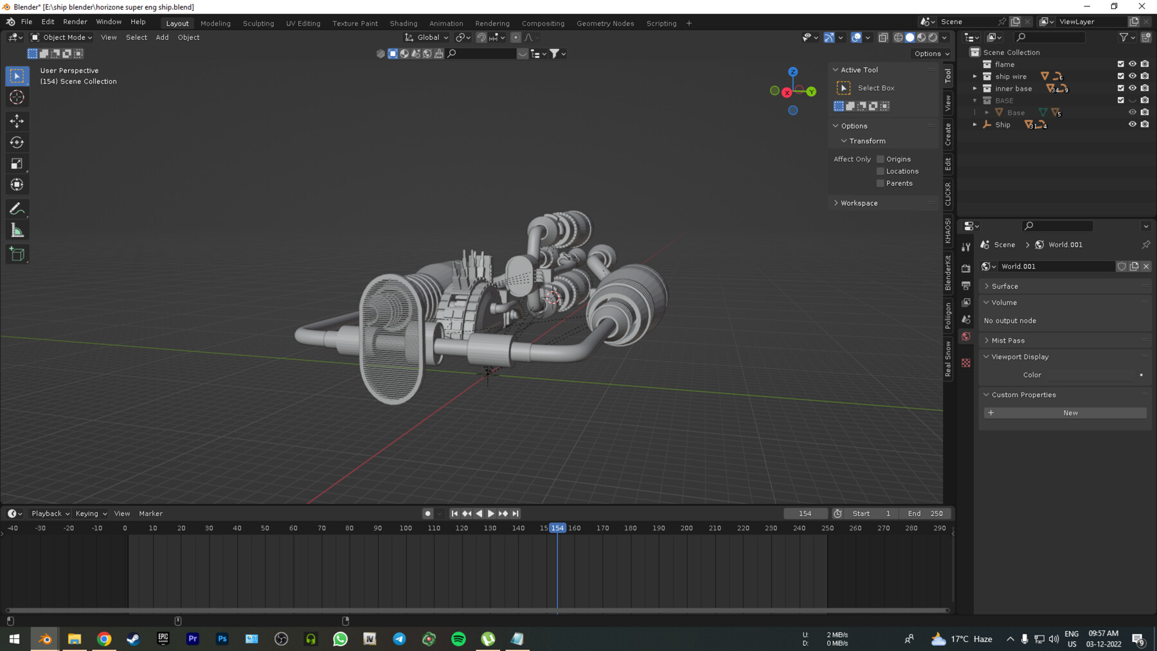Enable Rendered viewport shading

[931, 37]
